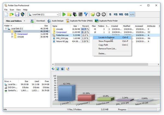This screenshot has height=115, width=164.
Task: Click the Stop scan square icon
Action: pos(80,14)
